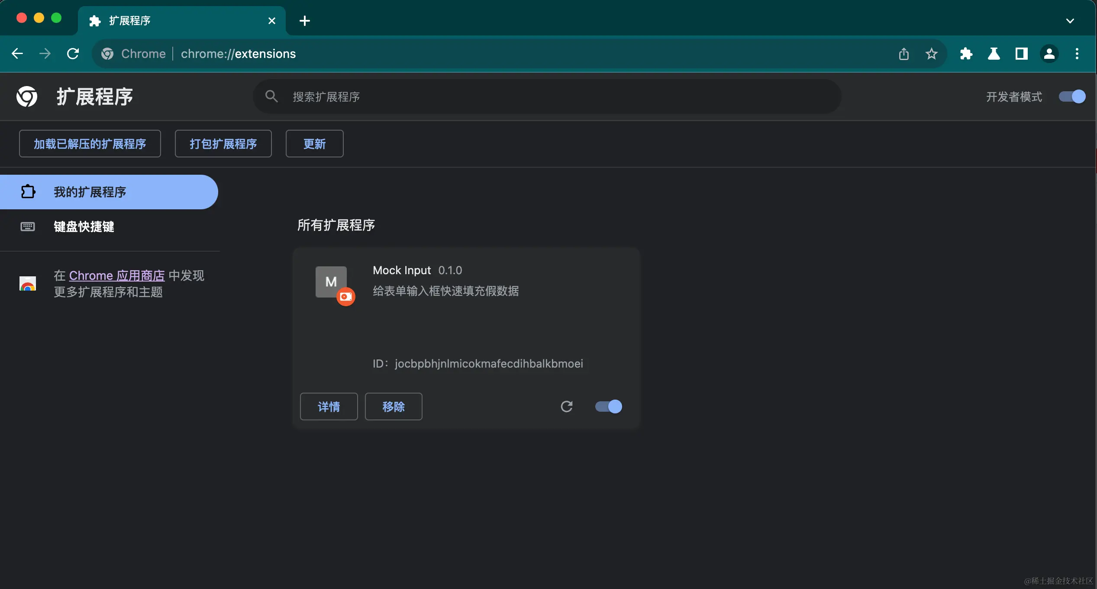
Task: Click 加载已解压的扩展程序 button
Action: (x=90, y=144)
